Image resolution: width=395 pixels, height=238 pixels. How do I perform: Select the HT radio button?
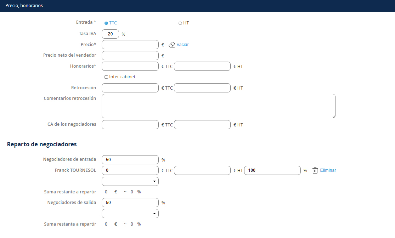(180, 23)
